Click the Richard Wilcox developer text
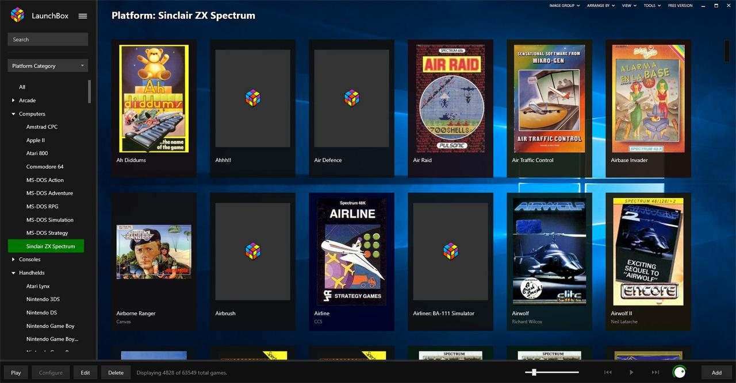Image resolution: width=736 pixels, height=383 pixels. coord(527,322)
